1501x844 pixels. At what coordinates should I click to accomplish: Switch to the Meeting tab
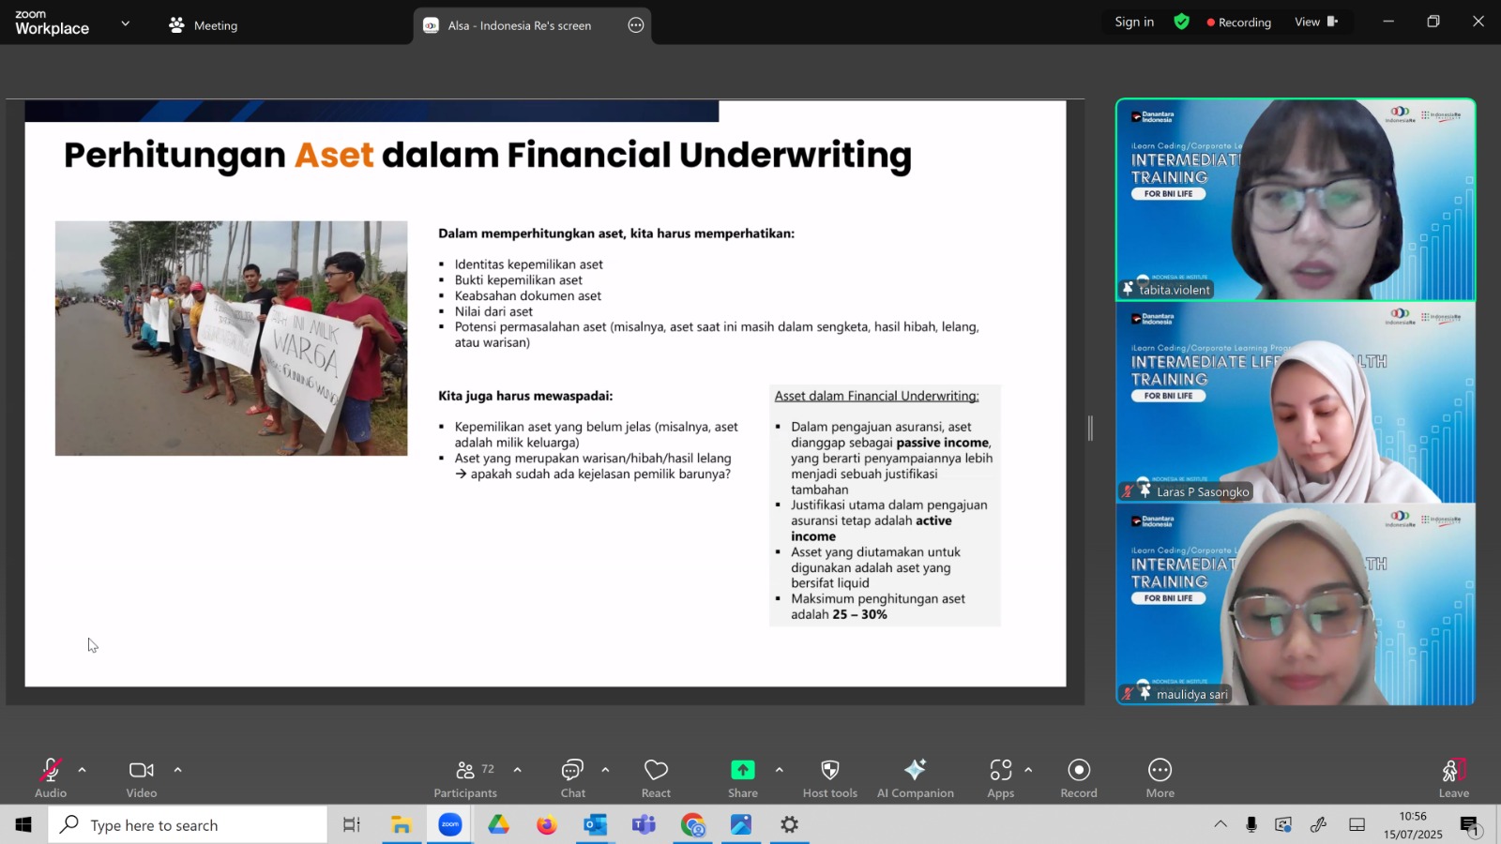click(204, 25)
